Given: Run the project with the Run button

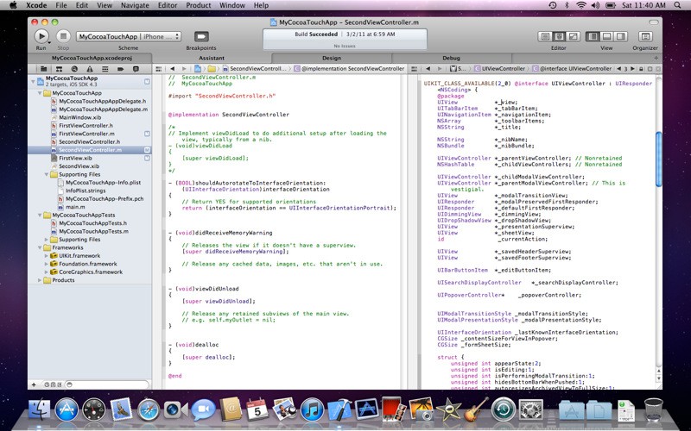Looking at the screenshot, I should 41,36.
